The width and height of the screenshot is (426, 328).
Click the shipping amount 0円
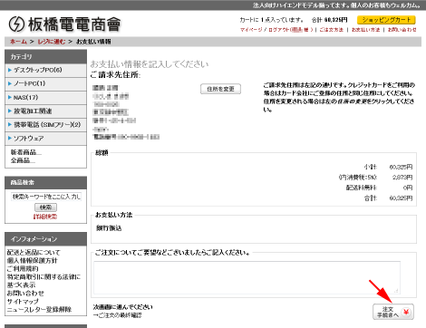[x=408, y=188]
